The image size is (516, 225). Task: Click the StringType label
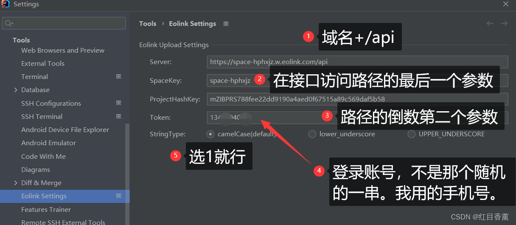point(168,134)
